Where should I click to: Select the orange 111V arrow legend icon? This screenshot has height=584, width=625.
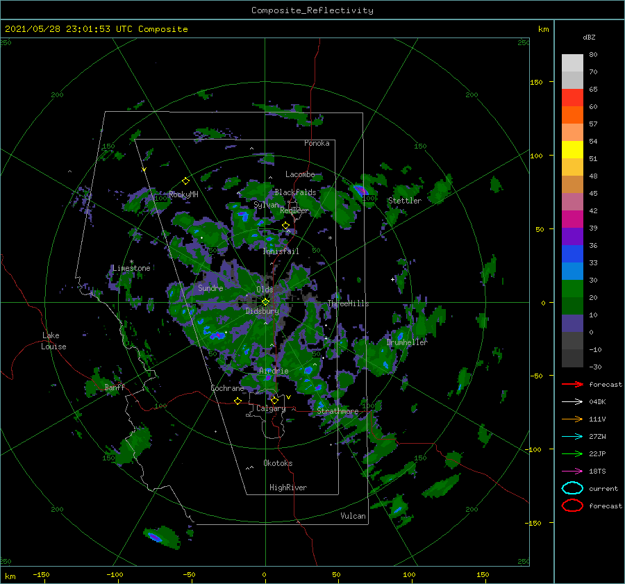coord(572,419)
